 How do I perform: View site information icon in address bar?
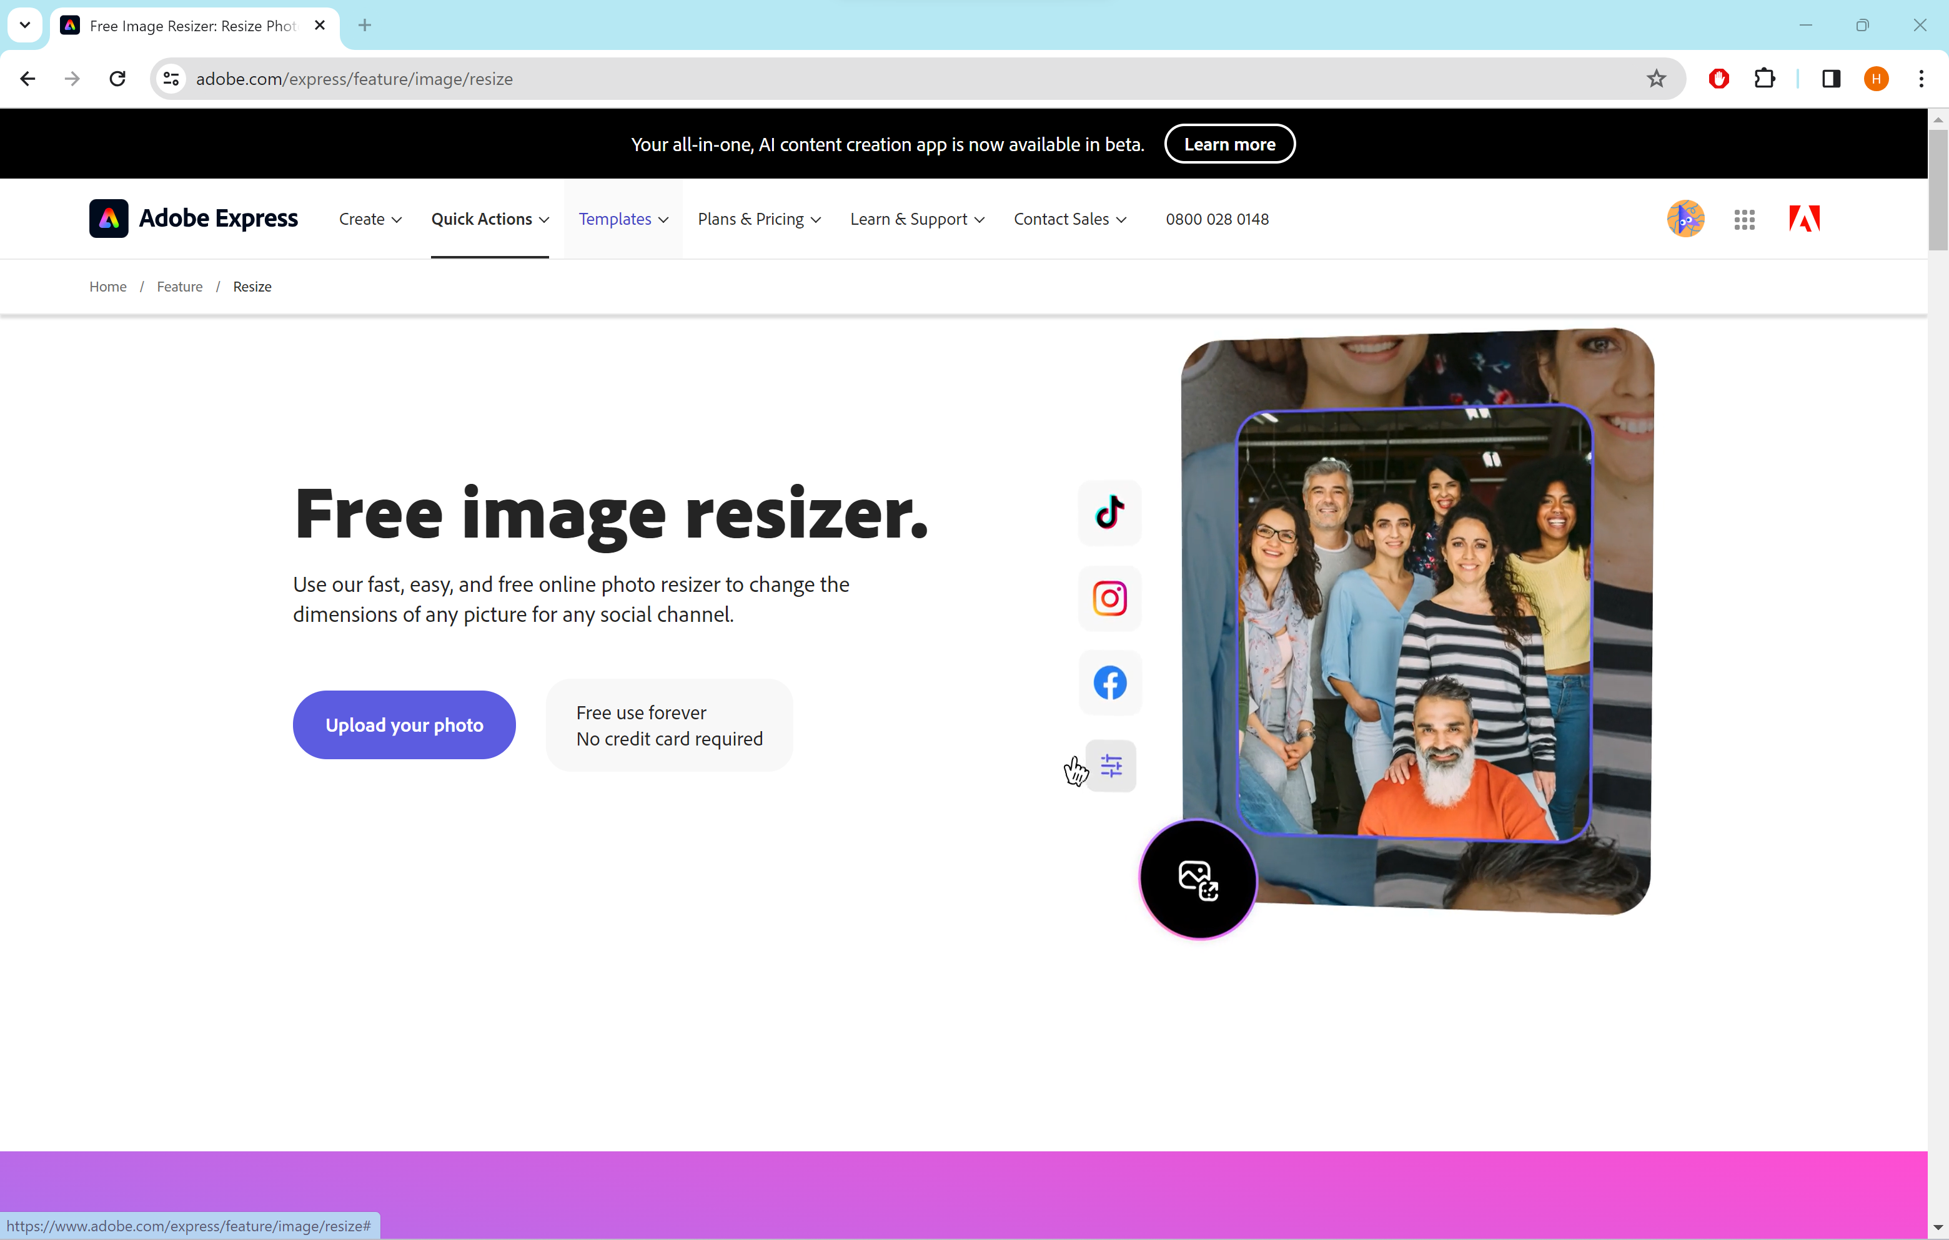coord(171,79)
